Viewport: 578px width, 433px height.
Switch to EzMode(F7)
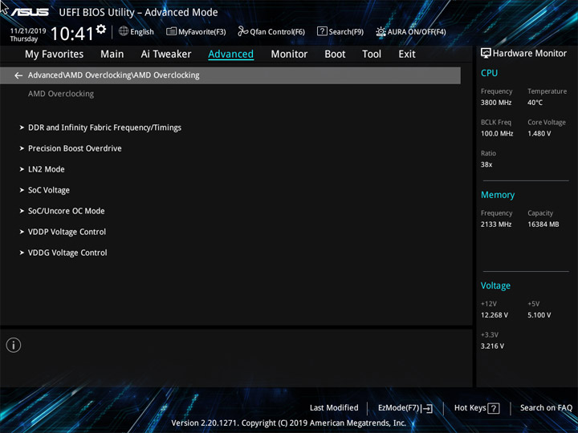[399, 408]
